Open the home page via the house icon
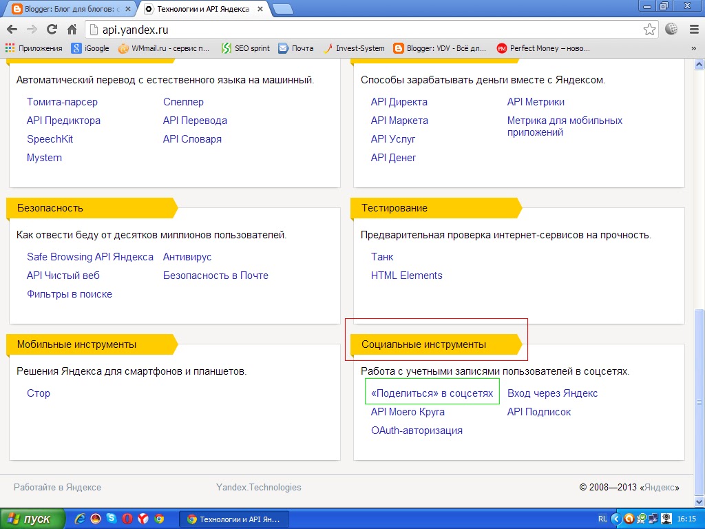This screenshot has height=529, width=705. click(72, 30)
